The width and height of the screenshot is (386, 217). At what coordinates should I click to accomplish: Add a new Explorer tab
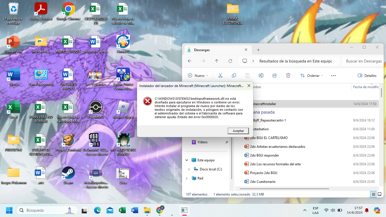[258, 50]
